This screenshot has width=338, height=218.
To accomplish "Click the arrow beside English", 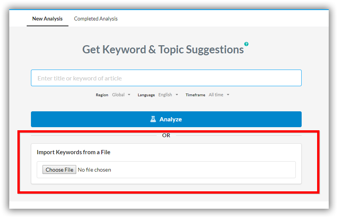I will pyautogui.click(x=177, y=95).
